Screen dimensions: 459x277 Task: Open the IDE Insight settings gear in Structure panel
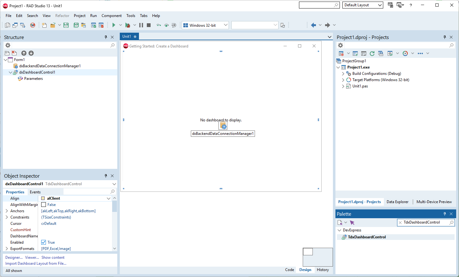click(x=8, y=45)
